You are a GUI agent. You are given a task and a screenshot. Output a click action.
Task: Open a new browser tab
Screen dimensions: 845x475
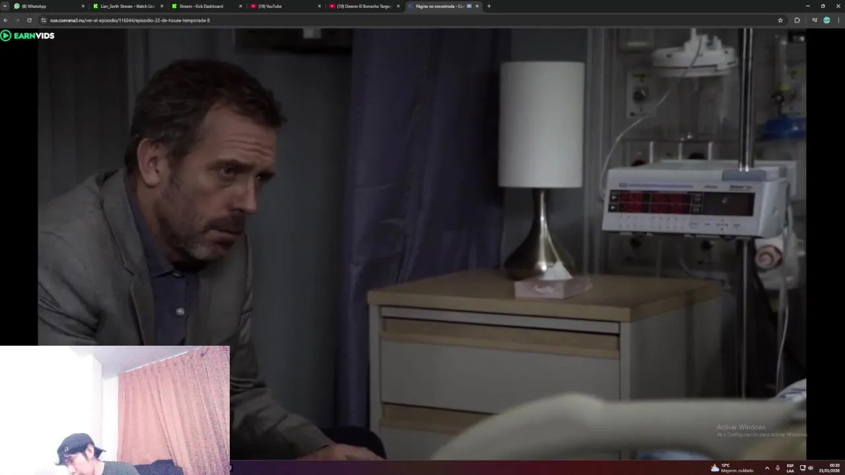click(x=489, y=6)
